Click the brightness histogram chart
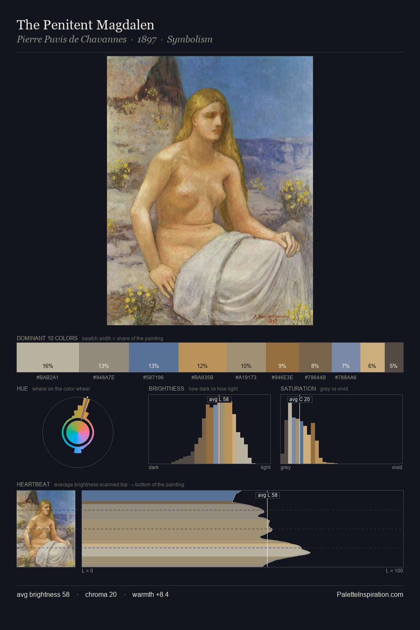420x630 pixels. pyautogui.click(x=210, y=429)
